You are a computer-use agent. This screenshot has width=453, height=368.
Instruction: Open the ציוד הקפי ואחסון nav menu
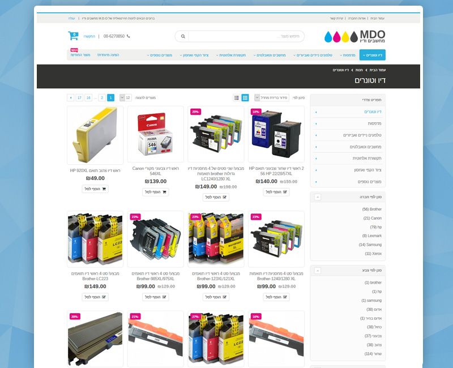pyautogui.click(x=194, y=55)
